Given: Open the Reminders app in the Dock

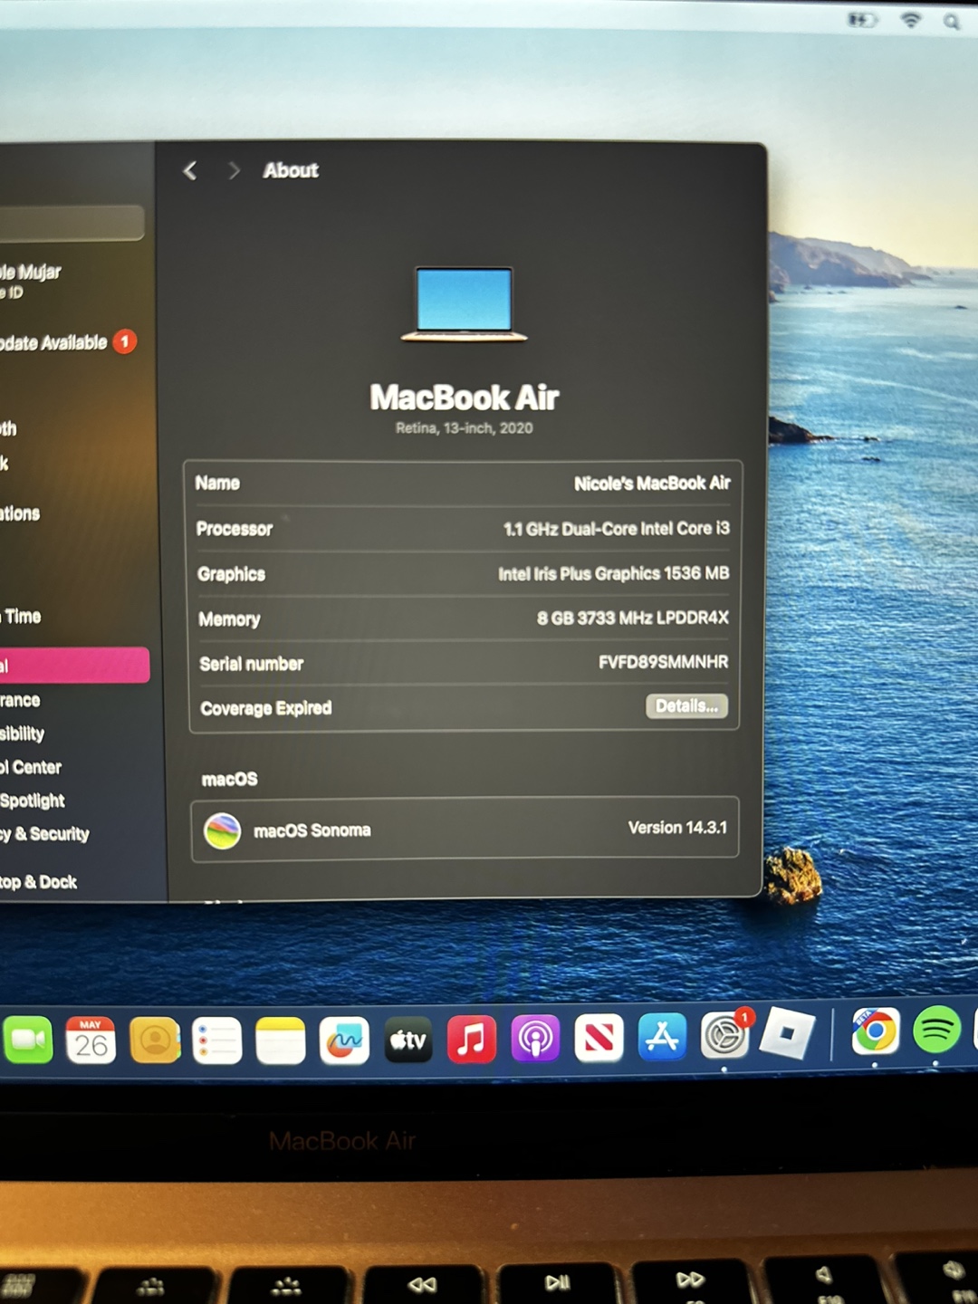Looking at the screenshot, I should click(x=217, y=1040).
